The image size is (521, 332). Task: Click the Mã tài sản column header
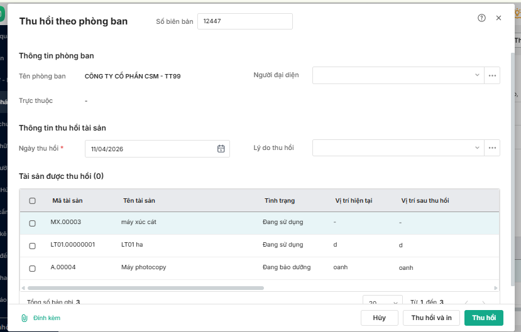point(67,201)
